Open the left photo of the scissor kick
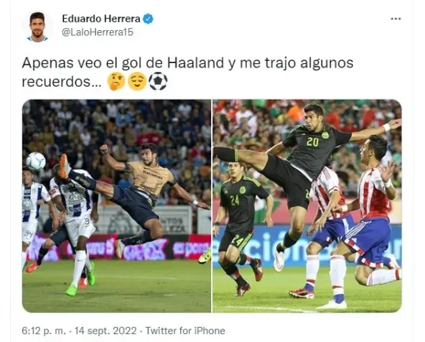The height and width of the screenshot is (342, 425). pyautogui.click(x=116, y=206)
